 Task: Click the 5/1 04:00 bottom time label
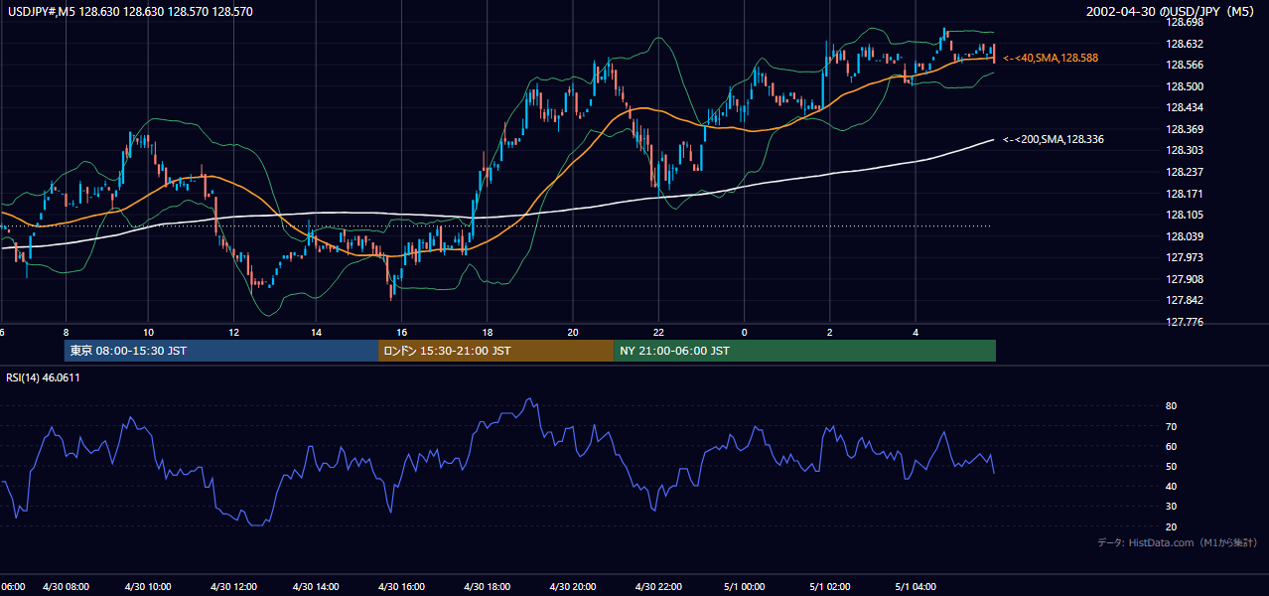pyautogui.click(x=916, y=586)
